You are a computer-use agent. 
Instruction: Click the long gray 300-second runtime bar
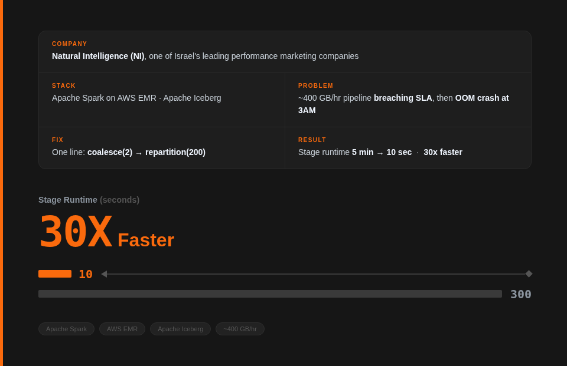270,294
